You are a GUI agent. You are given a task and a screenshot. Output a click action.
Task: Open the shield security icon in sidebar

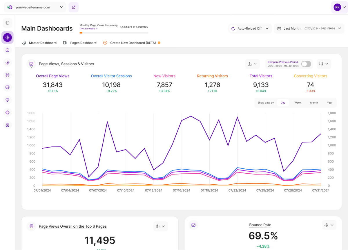tap(8, 100)
